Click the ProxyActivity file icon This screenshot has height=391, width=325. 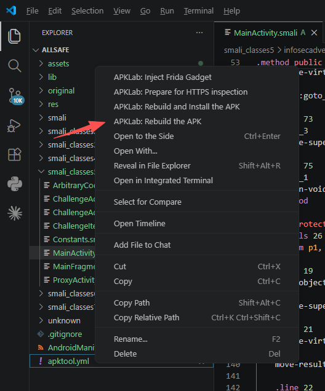coord(47,280)
